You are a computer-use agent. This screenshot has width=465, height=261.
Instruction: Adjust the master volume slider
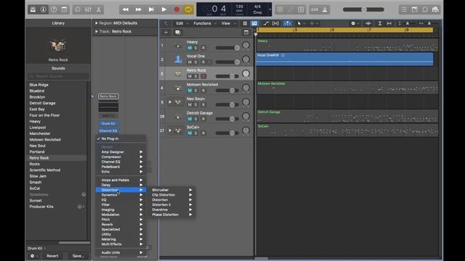pos(363,9)
